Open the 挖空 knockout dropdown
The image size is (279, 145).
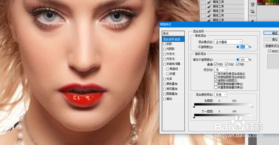tap(221, 69)
